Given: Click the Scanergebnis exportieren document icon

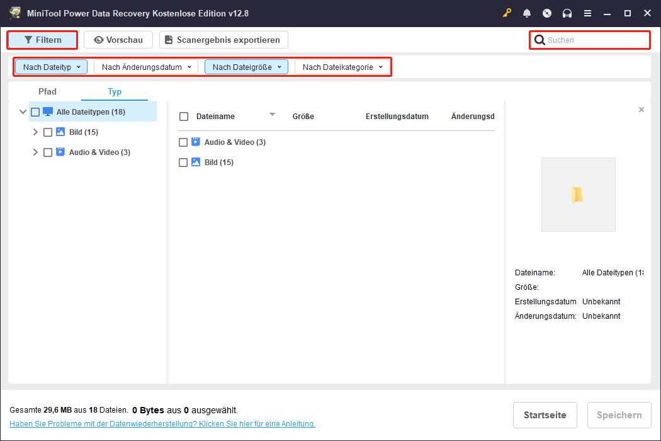Looking at the screenshot, I should 168,40.
